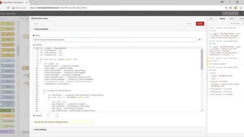
Task: Cancel editing the function node
Action: point(189,24)
